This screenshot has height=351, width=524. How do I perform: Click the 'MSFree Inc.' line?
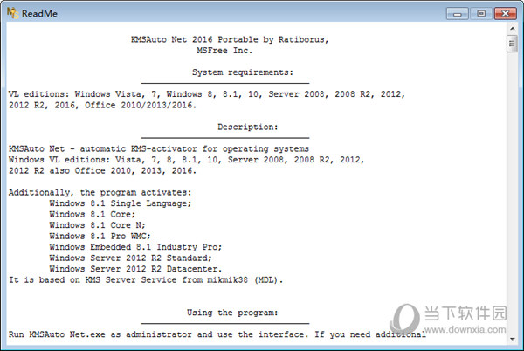[224, 51]
